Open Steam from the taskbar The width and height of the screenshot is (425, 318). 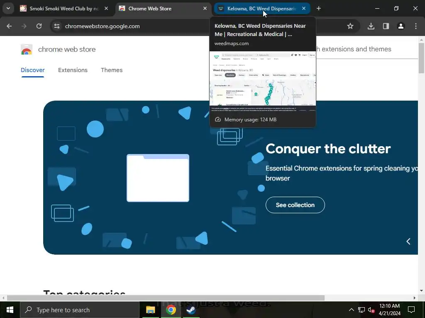[191, 310]
